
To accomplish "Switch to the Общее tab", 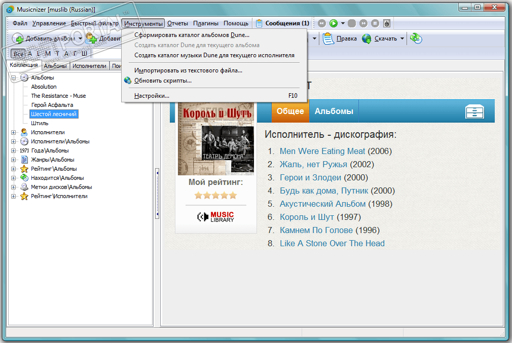I will click(x=290, y=111).
